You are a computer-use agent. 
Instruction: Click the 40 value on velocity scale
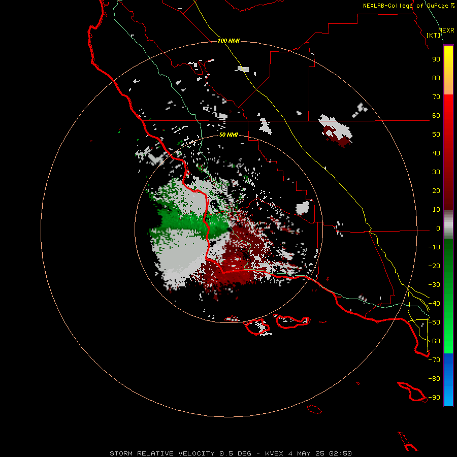(x=436, y=153)
